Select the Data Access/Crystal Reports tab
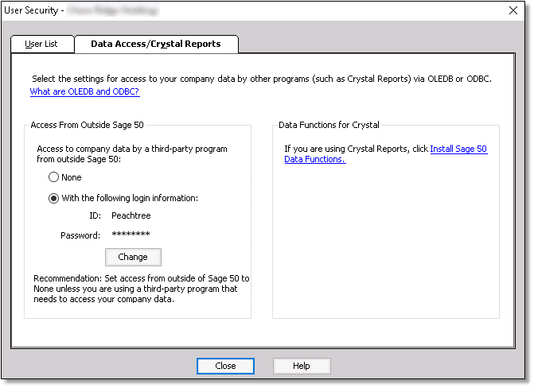This screenshot has height=388, width=534. point(156,44)
